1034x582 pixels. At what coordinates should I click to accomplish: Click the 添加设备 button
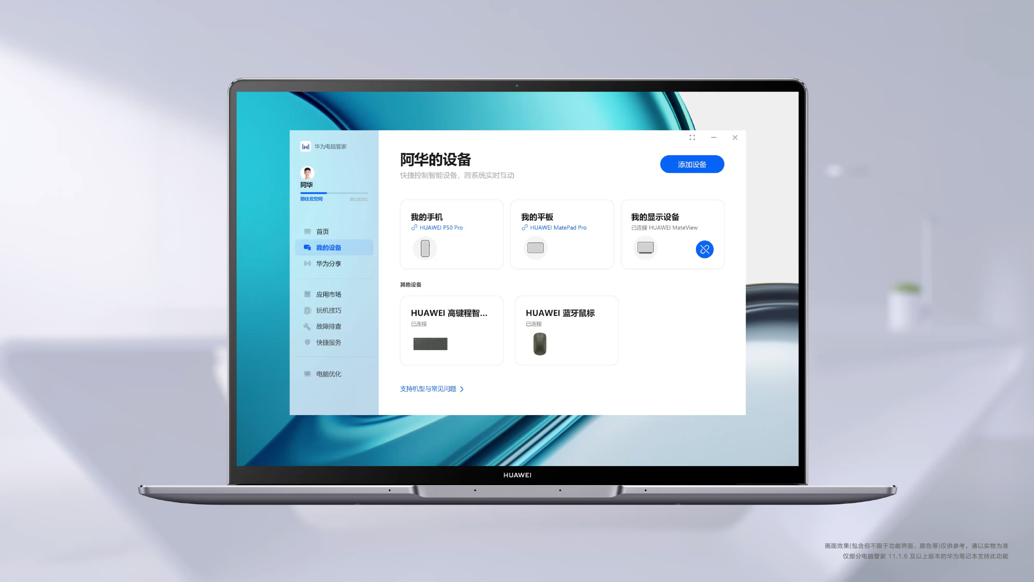click(x=692, y=164)
